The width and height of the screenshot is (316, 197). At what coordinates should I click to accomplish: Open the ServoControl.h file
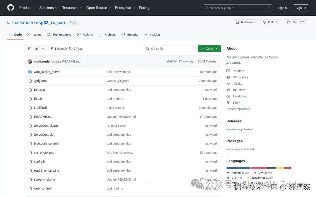click(x=44, y=135)
